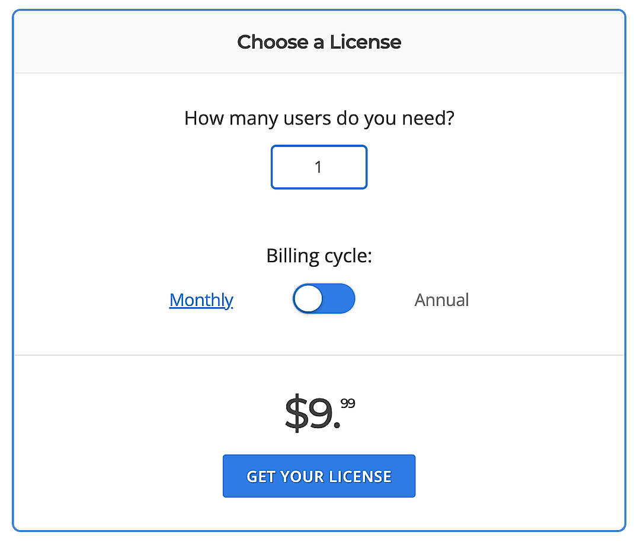The height and width of the screenshot is (542, 634).
Task: Click inside the users quantity field
Action: pyautogui.click(x=319, y=167)
